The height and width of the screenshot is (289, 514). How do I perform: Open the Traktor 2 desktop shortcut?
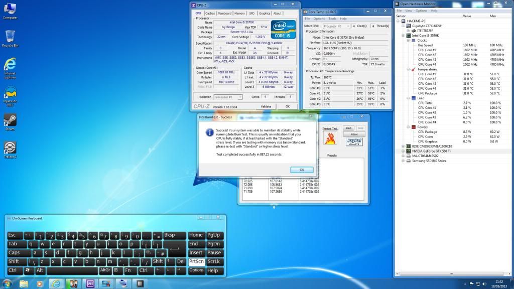click(10, 150)
